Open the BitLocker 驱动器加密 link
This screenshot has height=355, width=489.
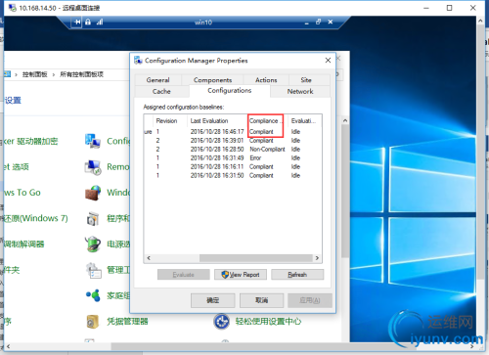coord(31,141)
